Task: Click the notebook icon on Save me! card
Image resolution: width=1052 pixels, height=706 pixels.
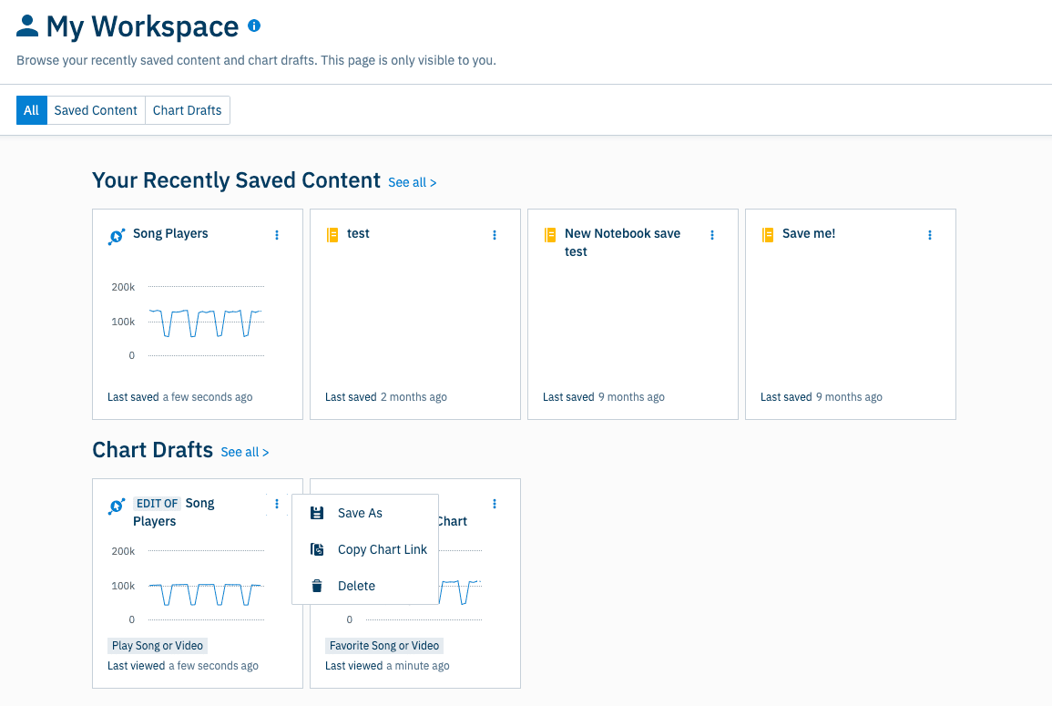Action: pyautogui.click(x=768, y=235)
